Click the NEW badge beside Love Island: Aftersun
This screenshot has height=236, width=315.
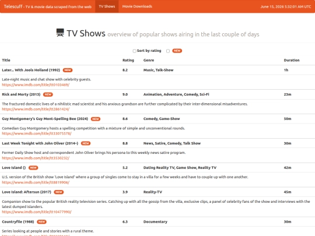click(59, 192)
